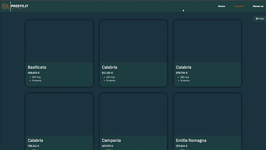Click Calabria title above 511.431 €
The width and height of the screenshot is (266, 150).
click(110, 67)
